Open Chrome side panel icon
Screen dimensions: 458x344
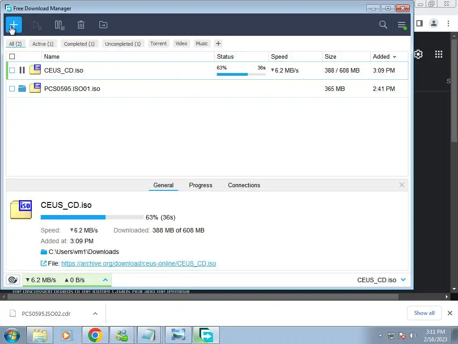(x=420, y=23)
